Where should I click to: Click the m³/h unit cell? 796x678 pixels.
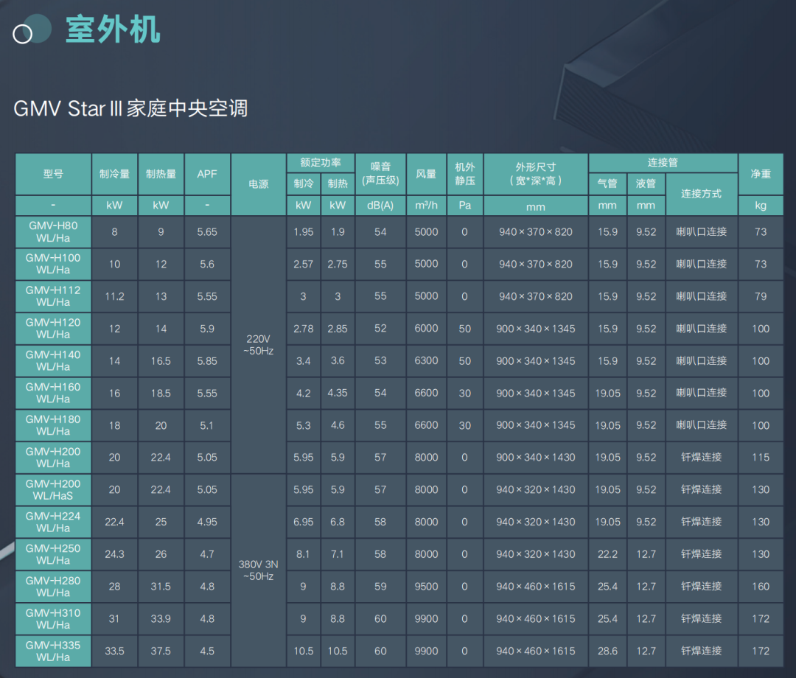tap(427, 206)
